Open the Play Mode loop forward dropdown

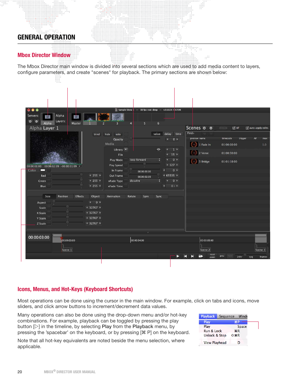pos(145,160)
